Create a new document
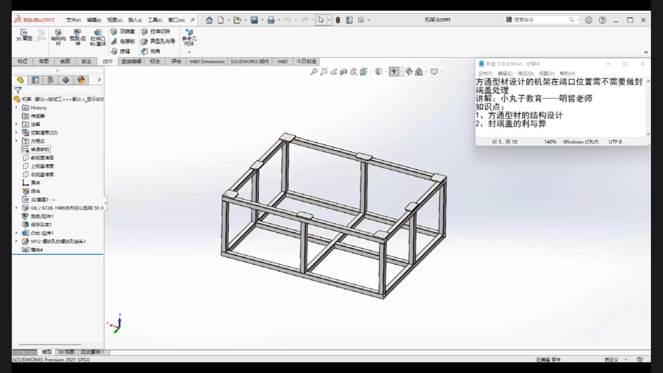The width and height of the screenshot is (663, 373). pyautogui.click(x=221, y=20)
